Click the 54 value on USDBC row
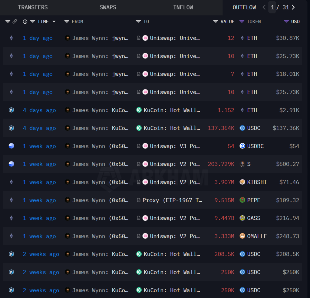 tap(231, 146)
